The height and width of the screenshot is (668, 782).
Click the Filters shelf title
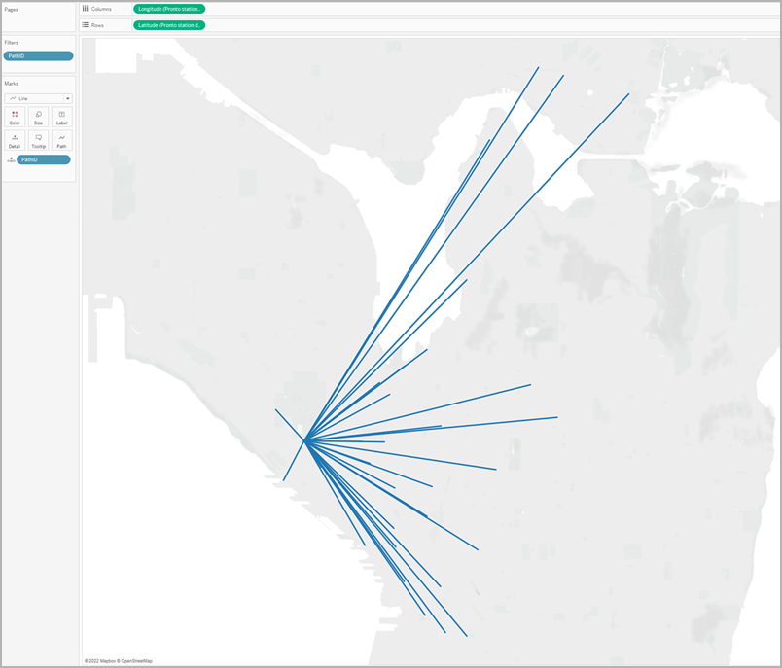click(13, 43)
